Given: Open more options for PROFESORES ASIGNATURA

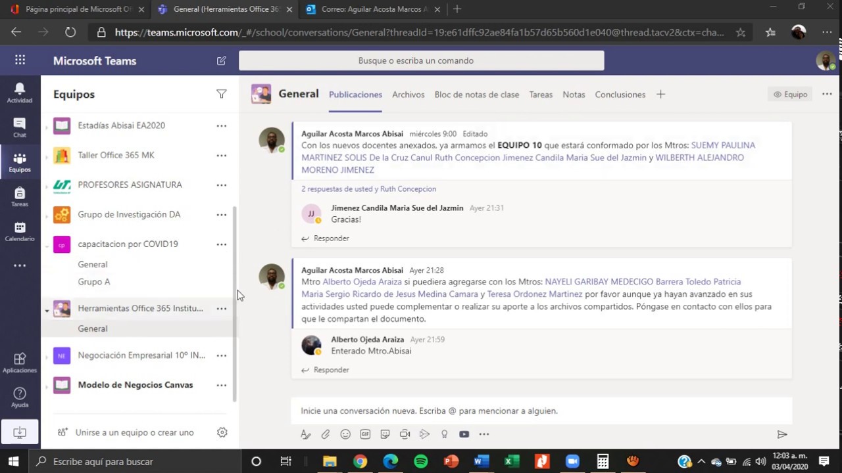Looking at the screenshot, I should [222, 185].
